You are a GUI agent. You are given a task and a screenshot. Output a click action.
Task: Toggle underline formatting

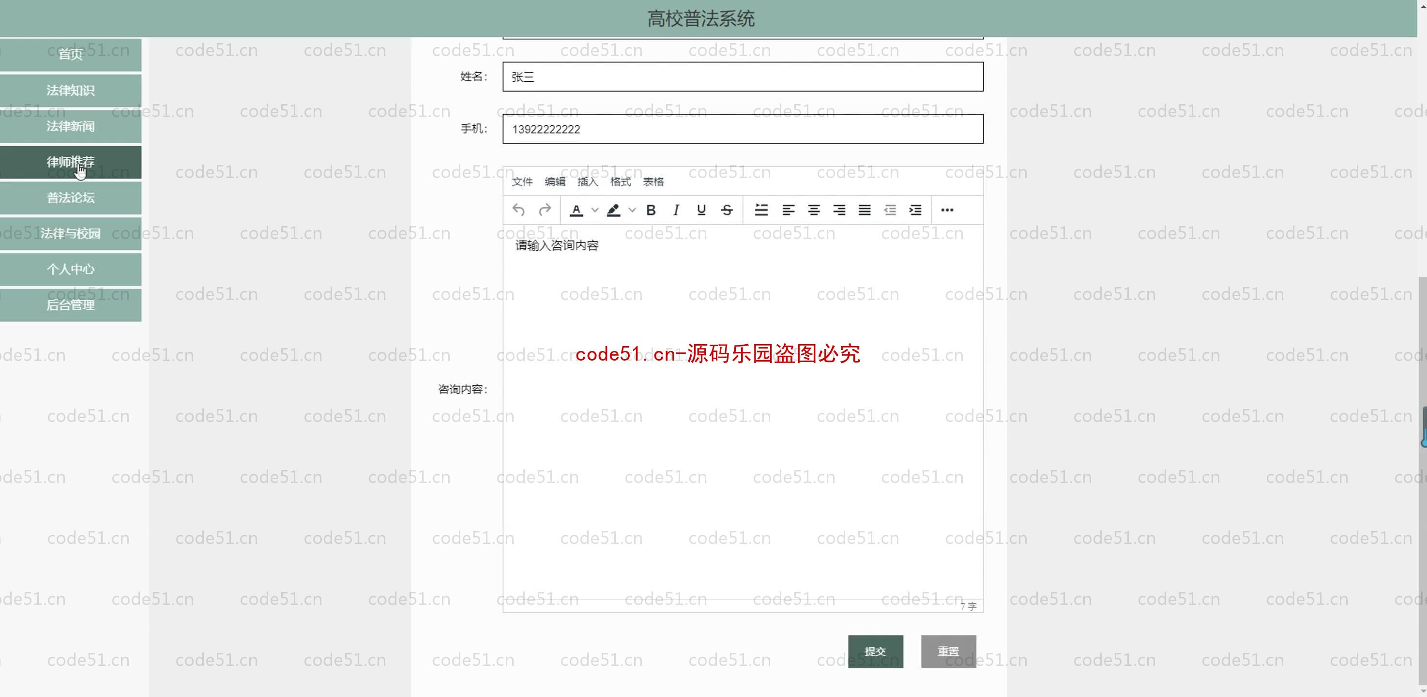(701, 210)
